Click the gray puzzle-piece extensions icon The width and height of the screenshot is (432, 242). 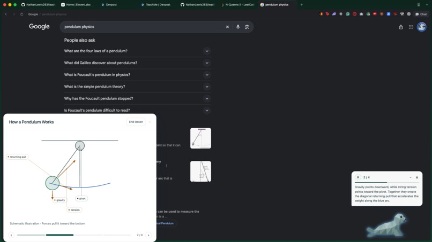(341, 14)
